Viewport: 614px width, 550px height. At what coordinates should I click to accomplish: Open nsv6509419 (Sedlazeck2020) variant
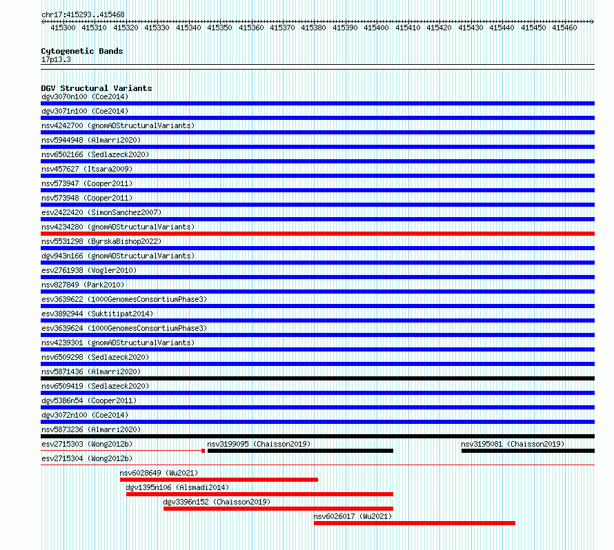click(x=95, y=386)
